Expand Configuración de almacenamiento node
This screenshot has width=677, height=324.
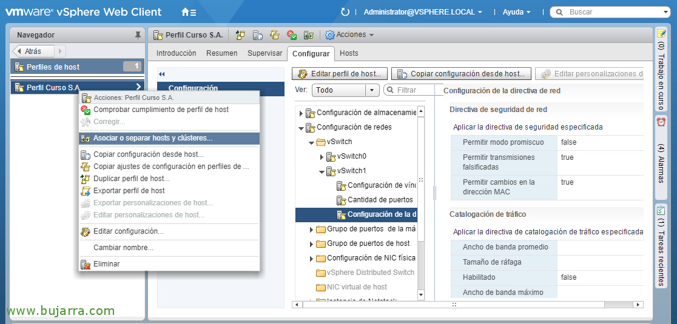pos(301,113)
